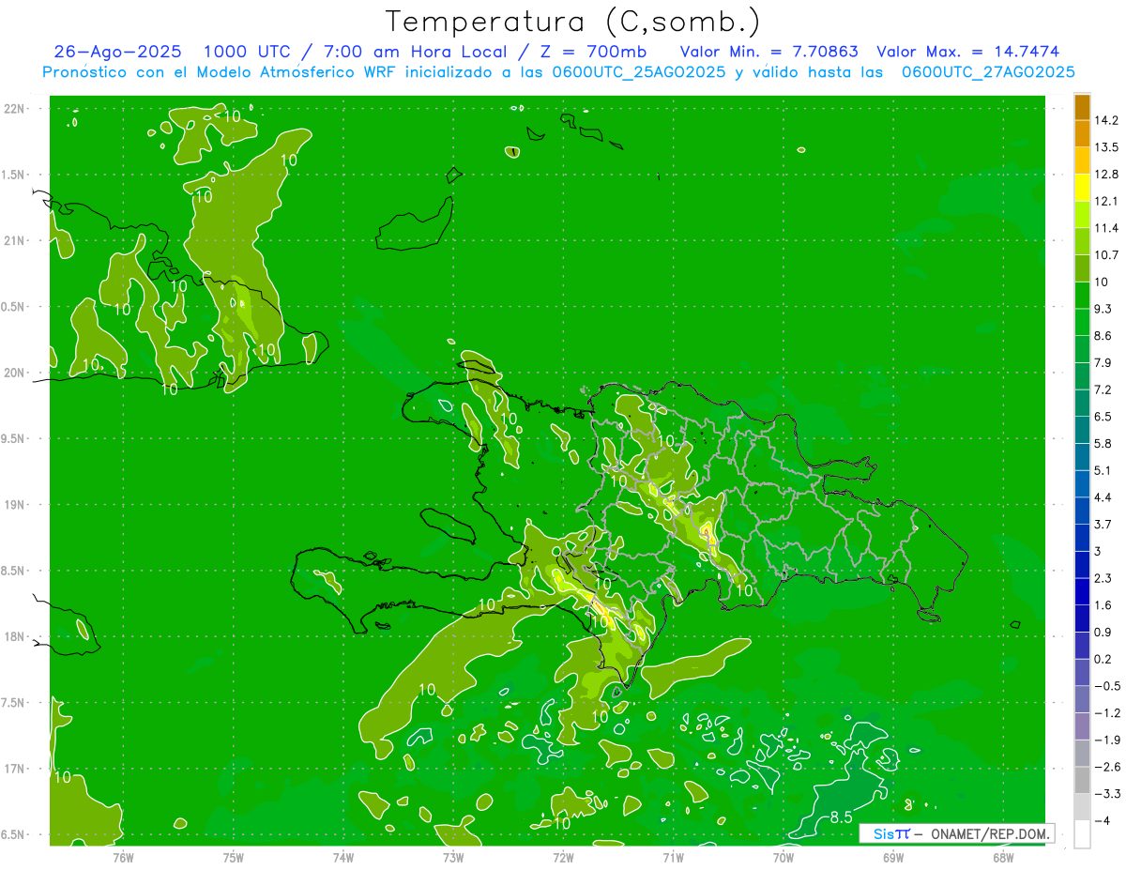Click the longitude axis label "74W"
1126x870 pixels.
[x=342, y=857]
